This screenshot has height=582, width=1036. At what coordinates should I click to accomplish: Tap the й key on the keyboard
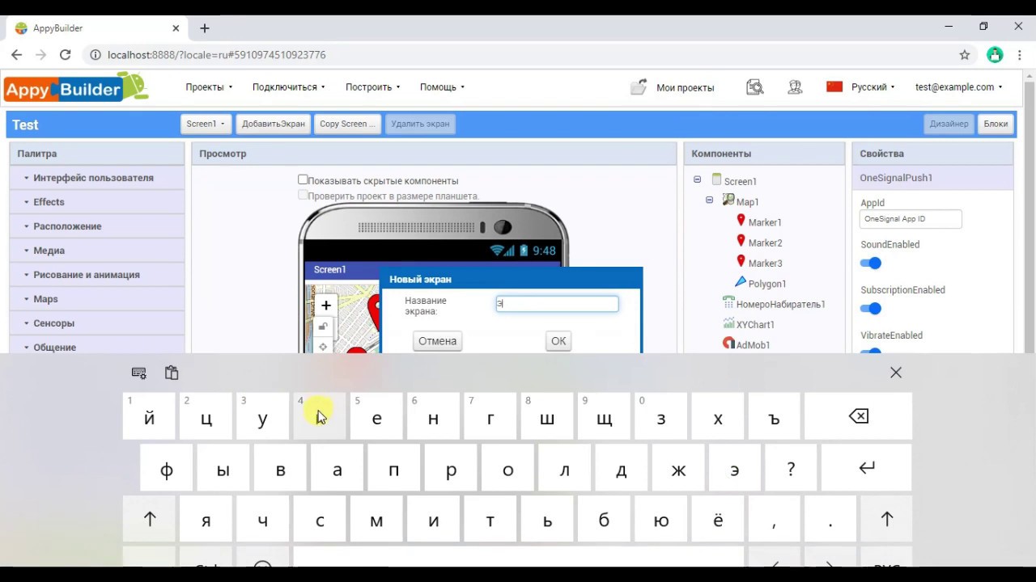(x=149, y=416)
